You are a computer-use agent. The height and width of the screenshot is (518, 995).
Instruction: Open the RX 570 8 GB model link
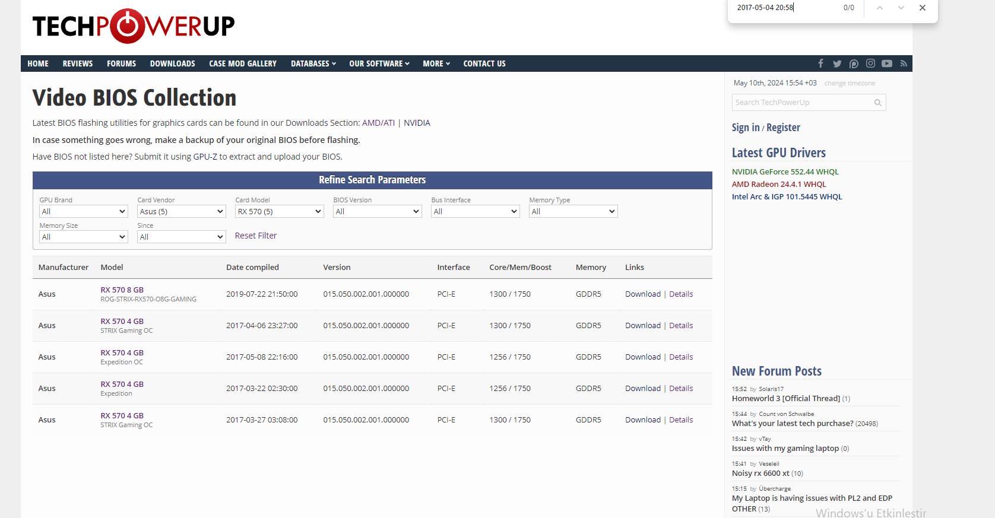pos(122,290)
